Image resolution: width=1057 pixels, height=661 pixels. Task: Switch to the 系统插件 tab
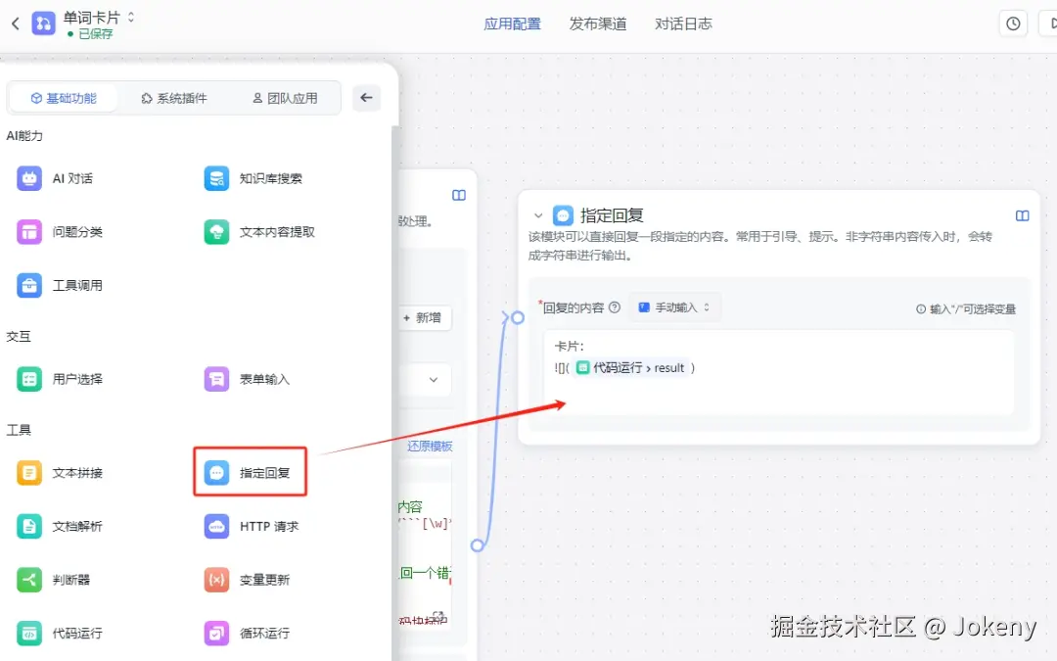(174, 99)
